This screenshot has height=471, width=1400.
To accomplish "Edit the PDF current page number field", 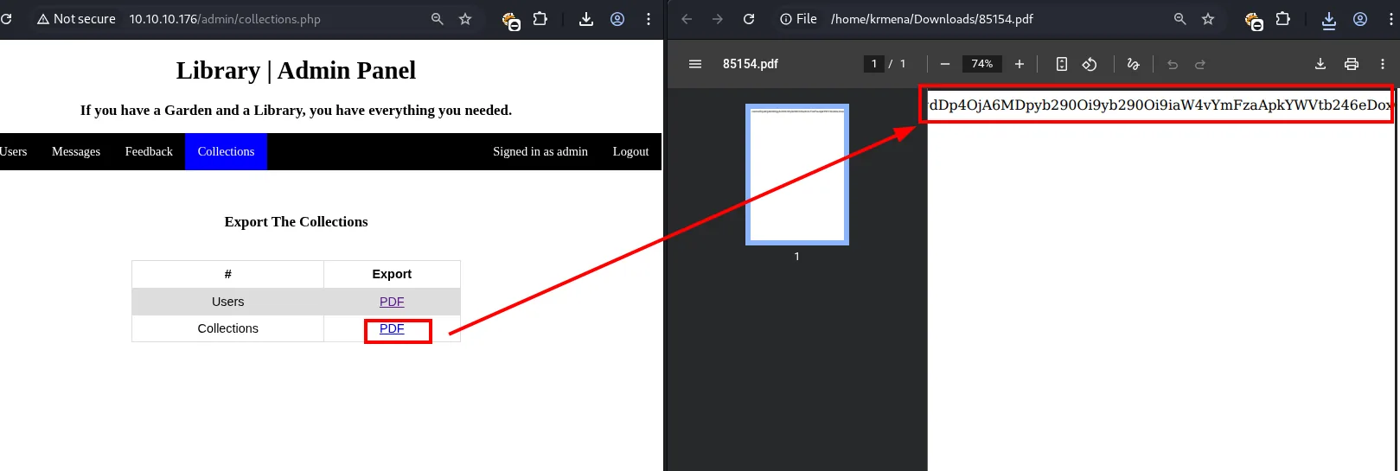I will [874, 64].
